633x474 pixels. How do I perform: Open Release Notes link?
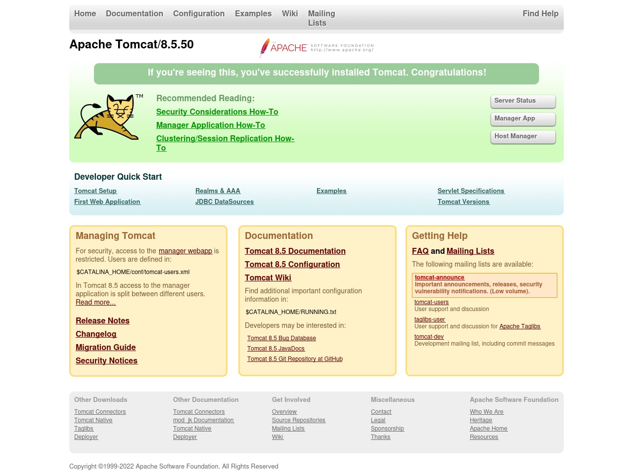tap(102, 321)
